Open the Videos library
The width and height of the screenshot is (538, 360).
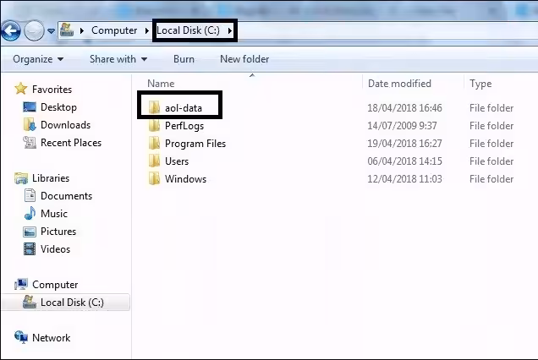point(55,249)
